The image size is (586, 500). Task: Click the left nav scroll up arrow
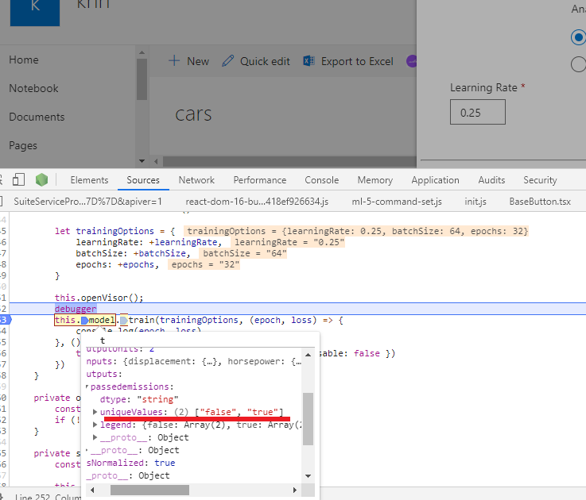(142, 52)
